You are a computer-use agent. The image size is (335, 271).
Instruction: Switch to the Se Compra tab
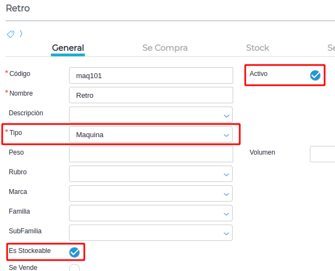(x=165, y=48)
